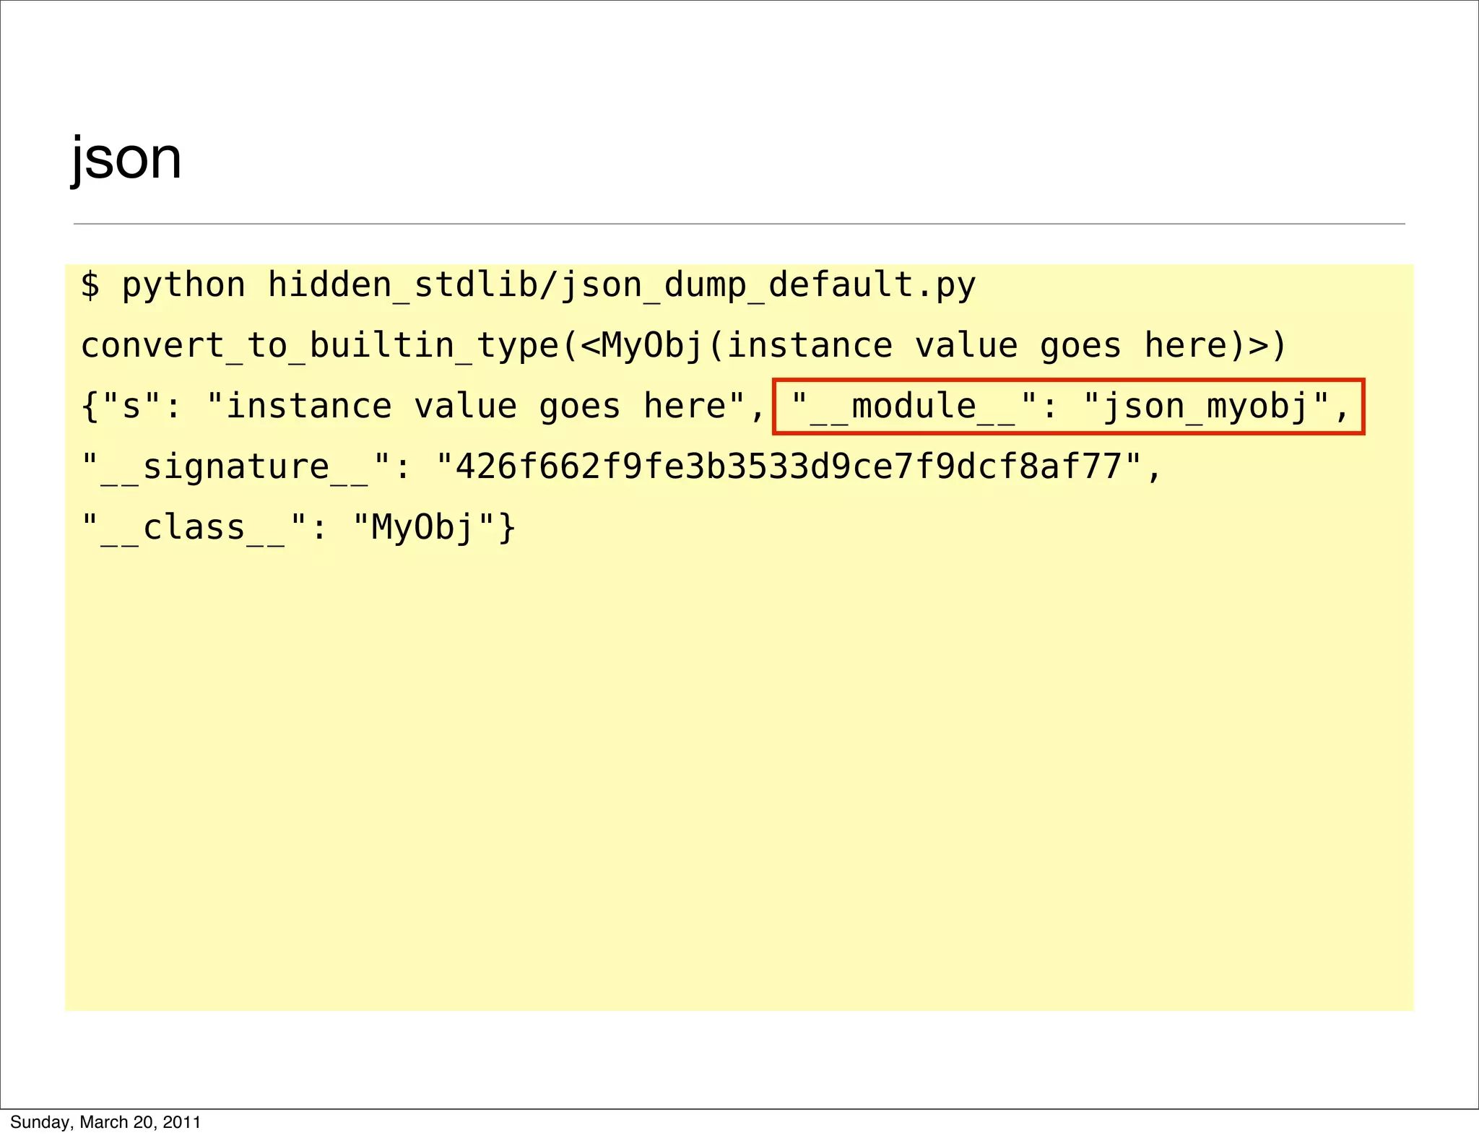Click the command line "$ python hidden_stdlib/json_dump_default.py"

point(528,285)
